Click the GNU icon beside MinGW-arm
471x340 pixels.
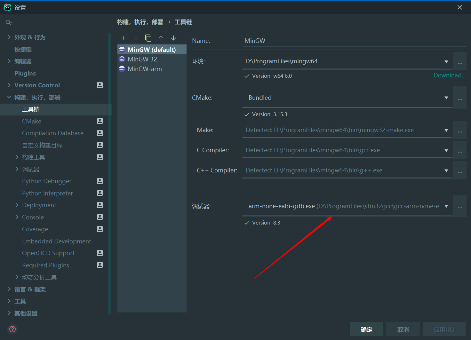(x=122, y=68)
